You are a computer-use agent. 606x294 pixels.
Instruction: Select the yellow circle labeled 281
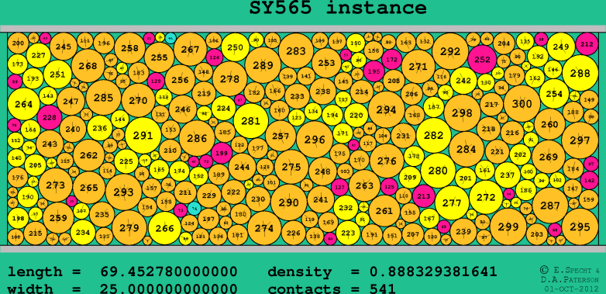click(x=251, y=121)
